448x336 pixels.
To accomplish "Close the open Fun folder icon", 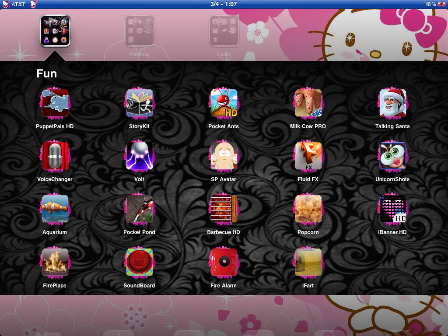I will point(55,31).
